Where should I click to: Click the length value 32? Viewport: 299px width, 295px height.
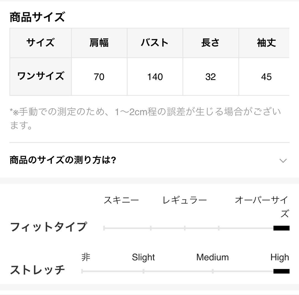[210, 77]
